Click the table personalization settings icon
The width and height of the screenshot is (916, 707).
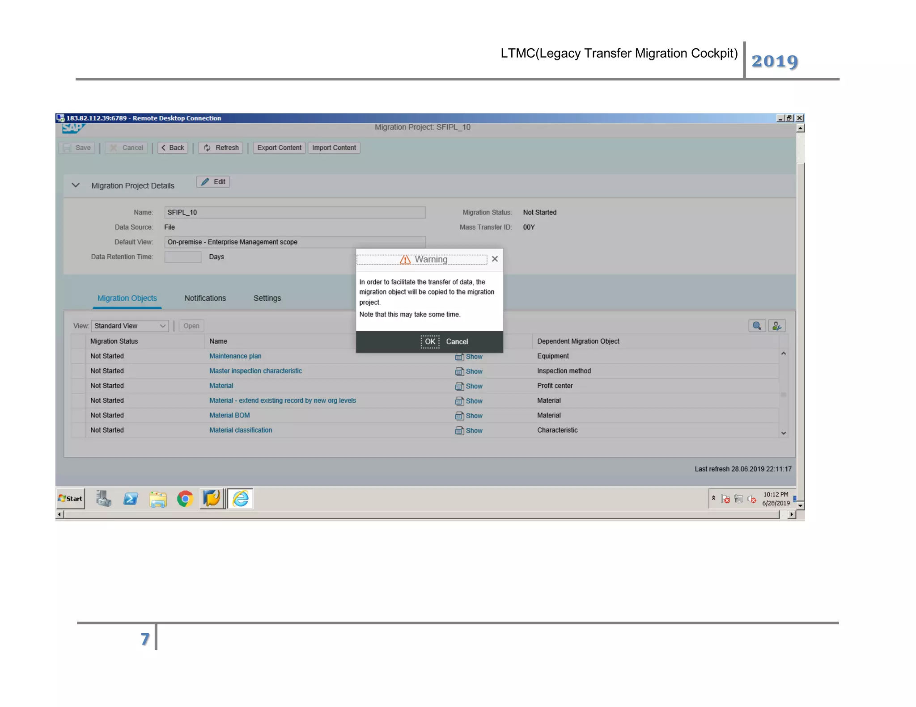tap(777, 326)
